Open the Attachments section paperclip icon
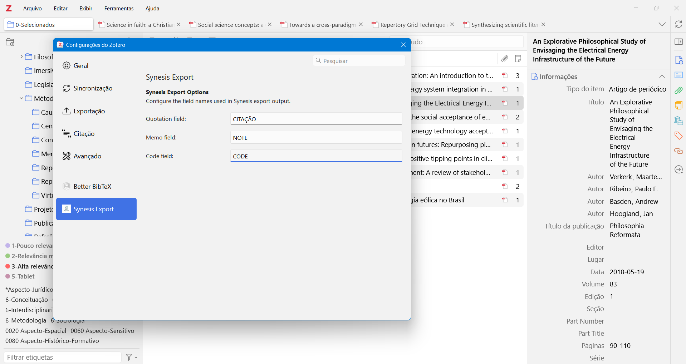The width and height of the screenshot is (686, 364). [678, 90]
